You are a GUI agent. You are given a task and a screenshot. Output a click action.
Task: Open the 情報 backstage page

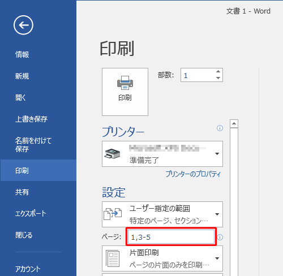[22, 55]
